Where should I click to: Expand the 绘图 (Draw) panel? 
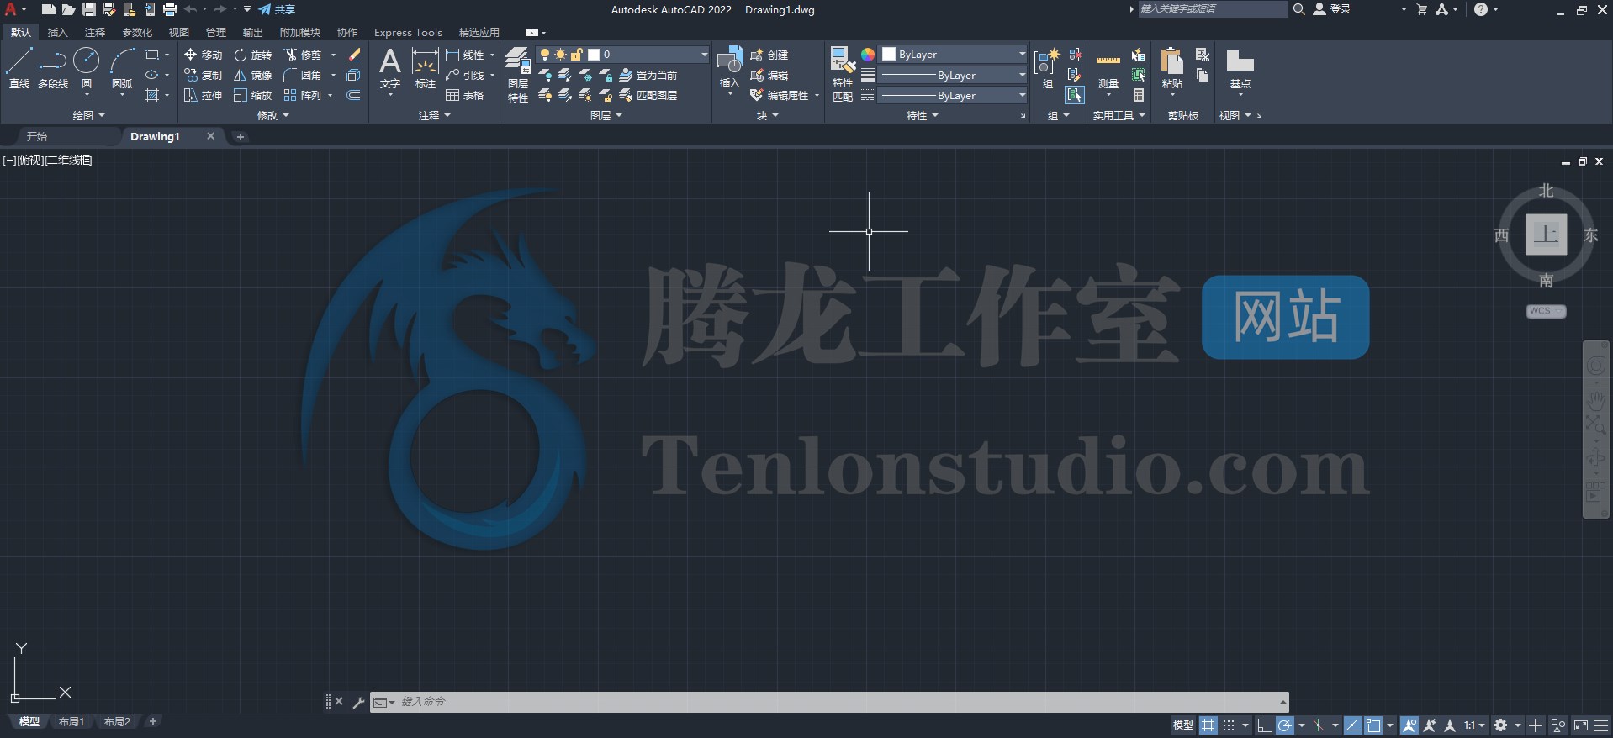point(88,115)
